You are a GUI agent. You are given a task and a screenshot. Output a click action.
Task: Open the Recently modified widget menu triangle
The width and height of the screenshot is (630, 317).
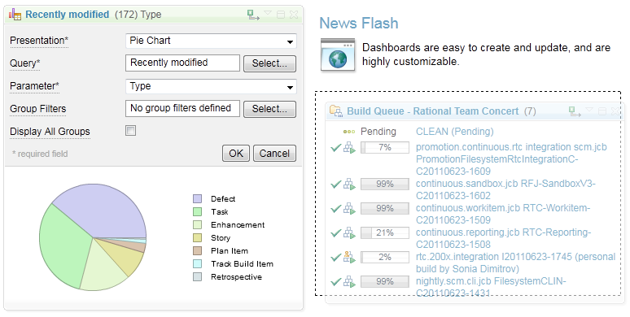[x=268, y=13]
